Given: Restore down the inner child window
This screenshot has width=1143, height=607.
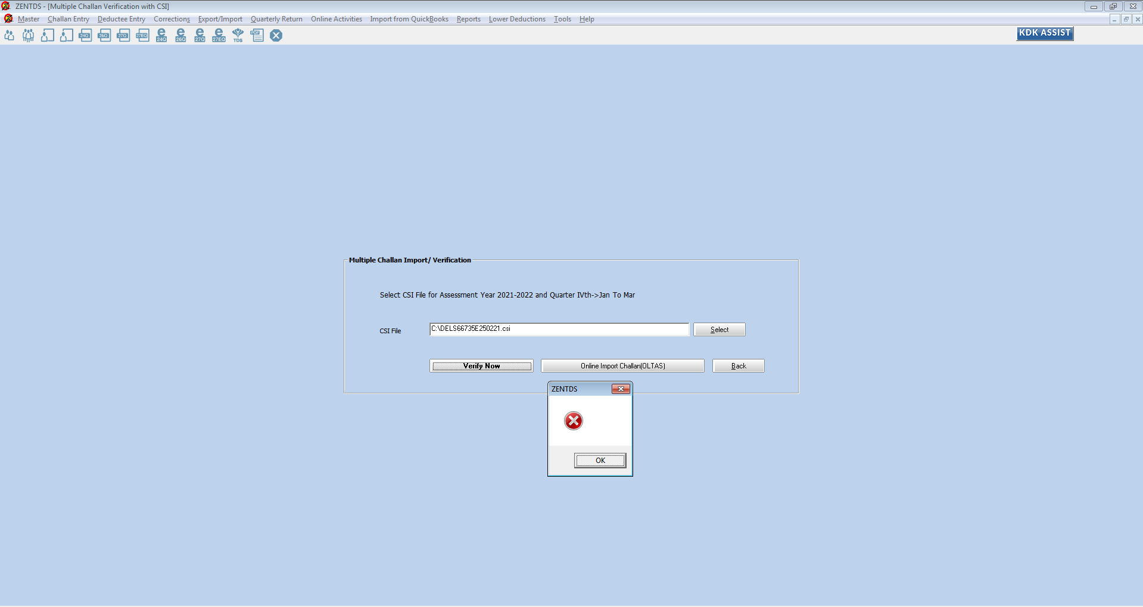Looking at the screenshot, I should pyautogui.click(x=1126, y=19).
